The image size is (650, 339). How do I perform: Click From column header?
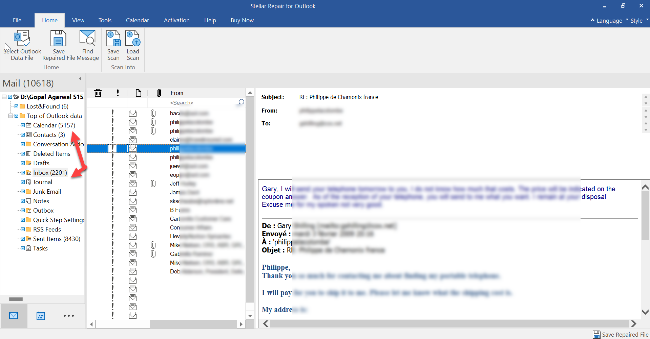point(207,93)
